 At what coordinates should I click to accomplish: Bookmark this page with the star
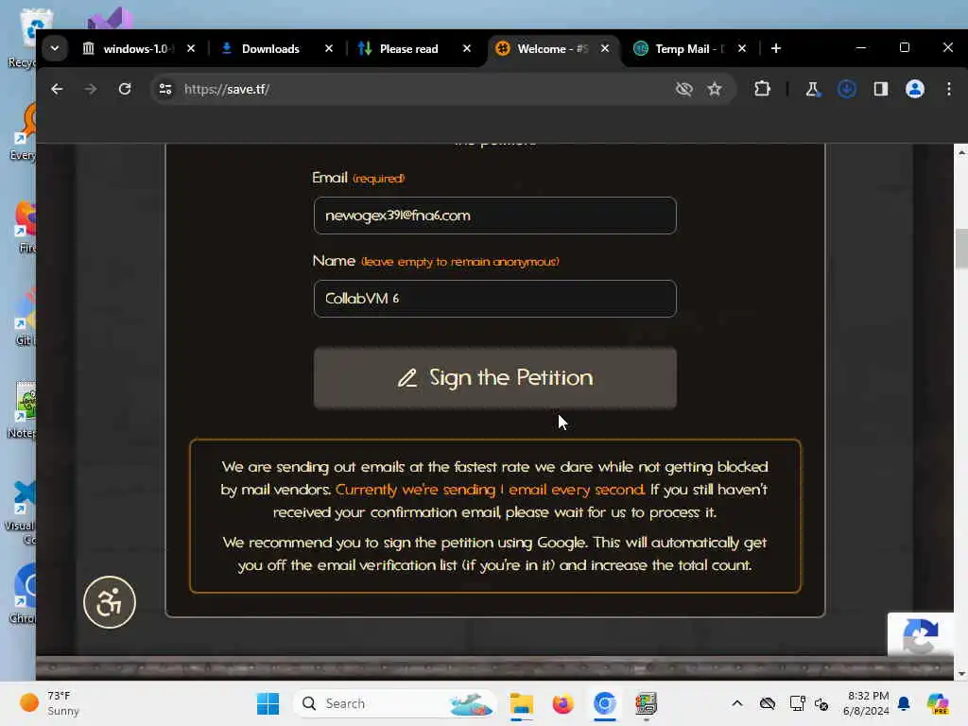click(x=715, y=89)
